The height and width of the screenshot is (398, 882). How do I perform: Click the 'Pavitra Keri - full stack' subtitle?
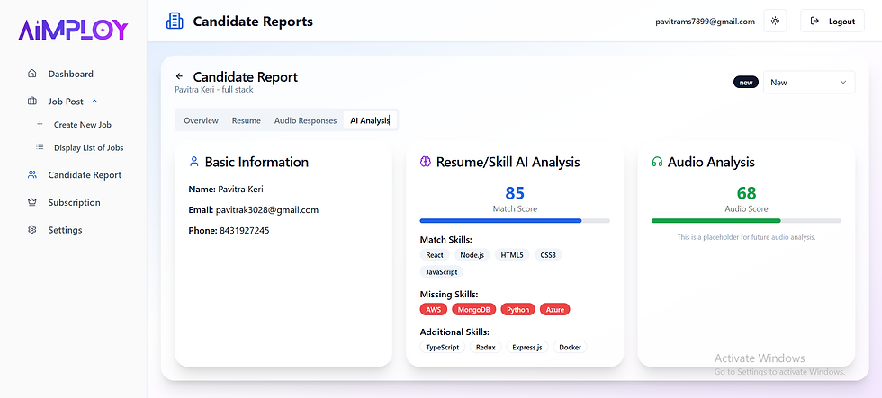coord(214,89)
